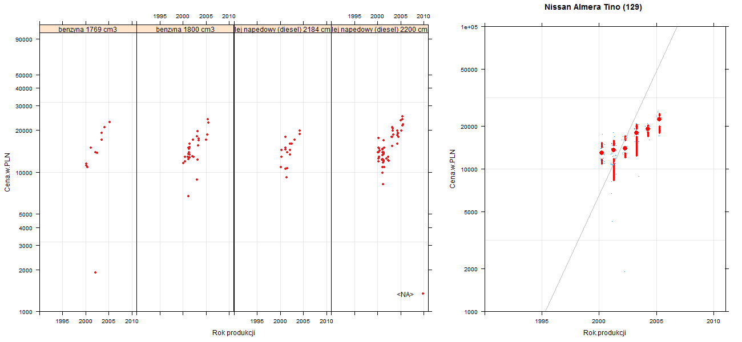Click the 1995 tick under the benzyna 1769 panel

(63, 321)
